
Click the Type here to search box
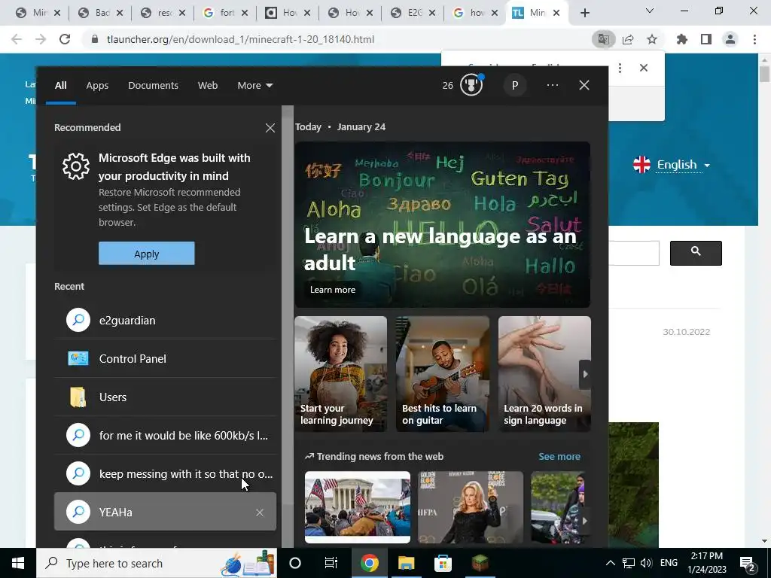[x=157, y=563]
